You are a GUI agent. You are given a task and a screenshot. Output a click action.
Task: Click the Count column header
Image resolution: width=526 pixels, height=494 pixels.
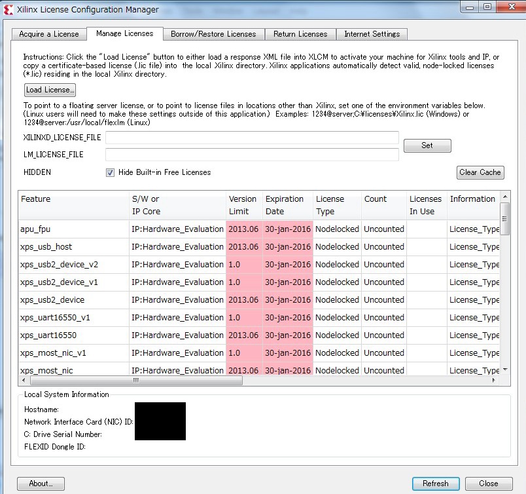[384, 205]
